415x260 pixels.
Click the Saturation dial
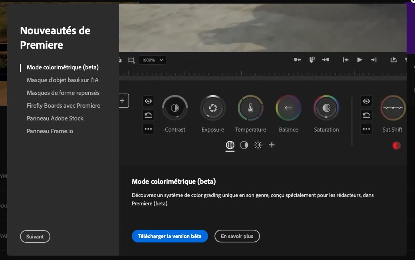pos(326,108)
